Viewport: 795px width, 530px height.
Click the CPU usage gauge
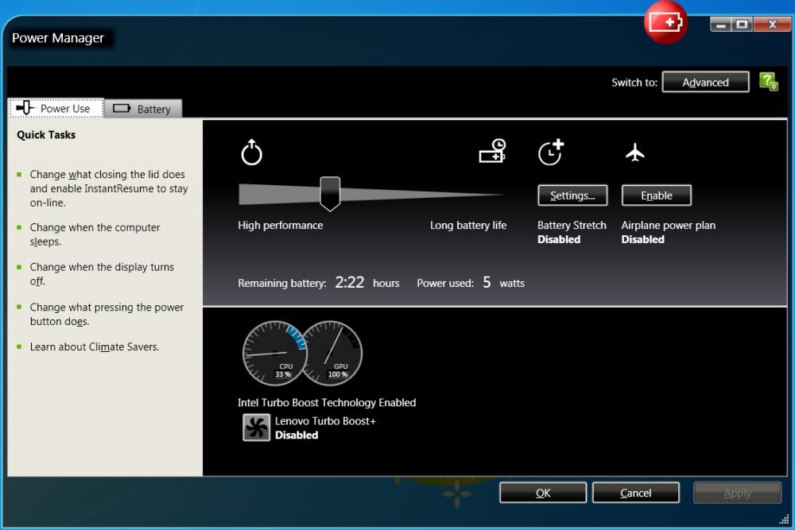click(273, 353)
